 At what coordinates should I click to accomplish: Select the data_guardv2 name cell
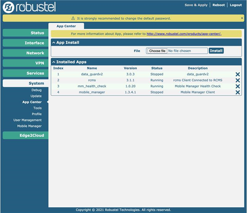(92, 74)
